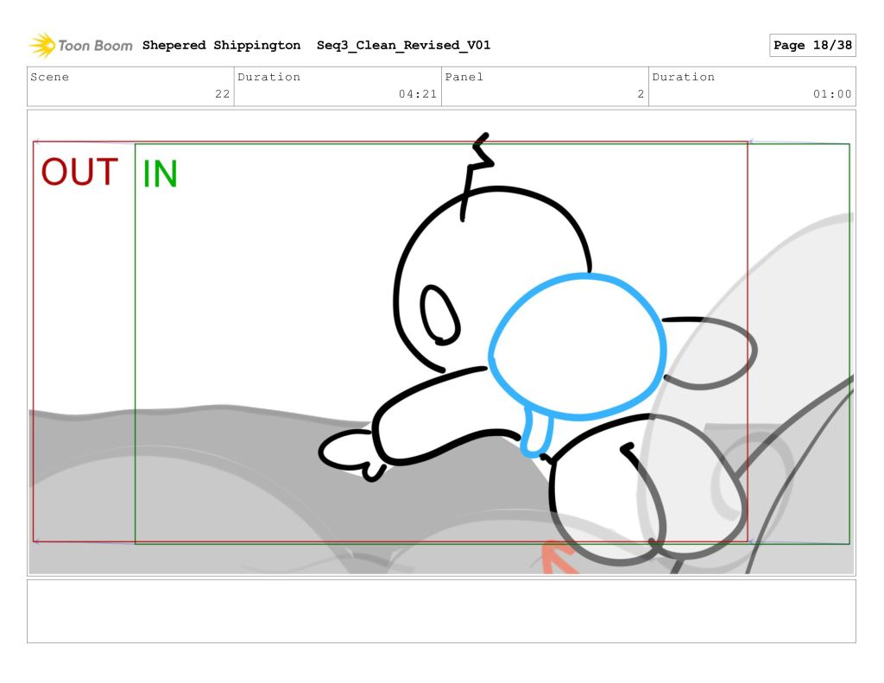Select the Scene 22 header cell
The height and width of the screenshot is (683, 884).
click(130, 86)
